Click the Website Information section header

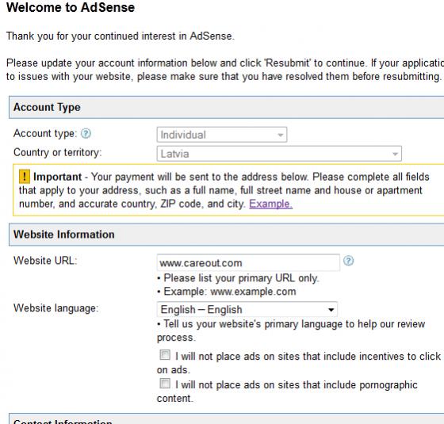pos(226,235)
